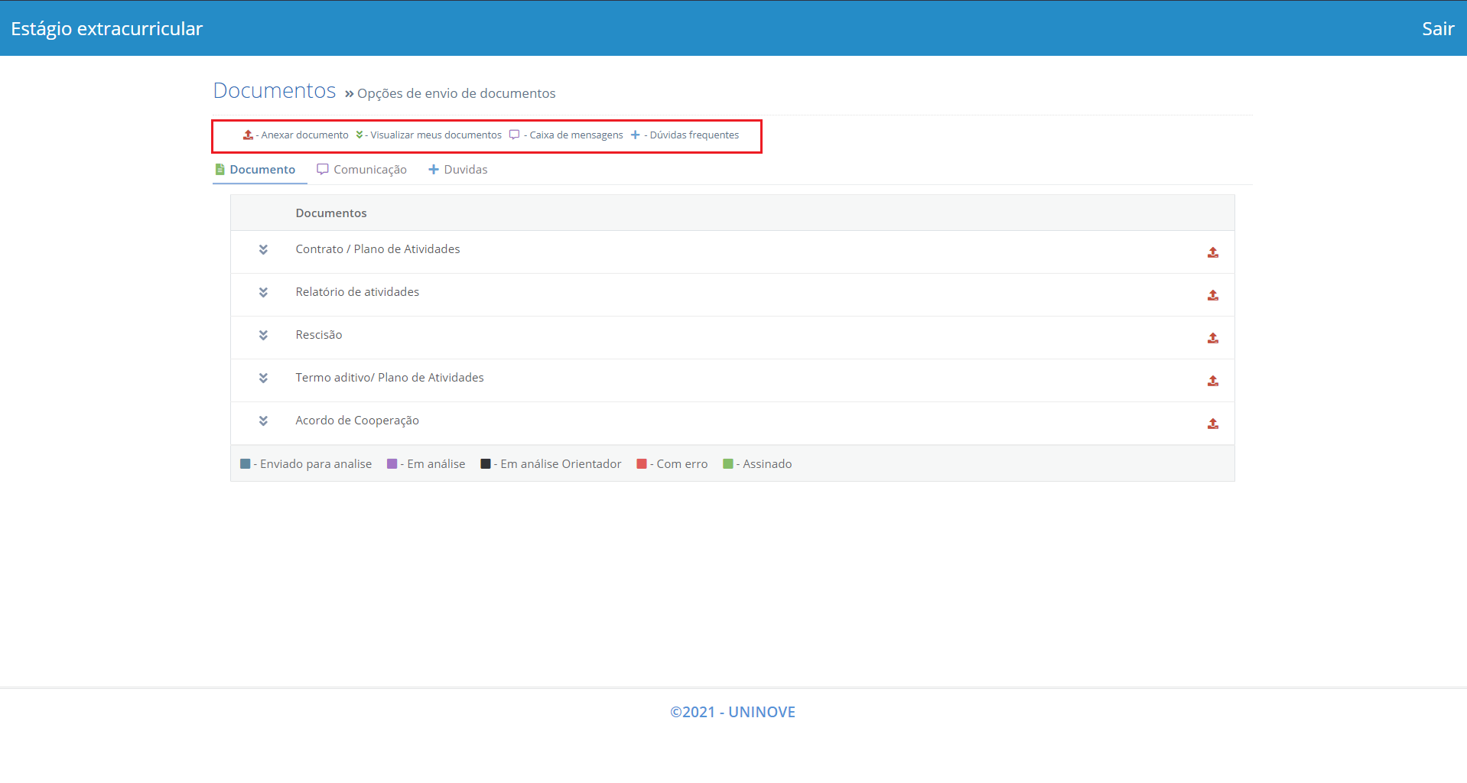Click the plus icon on Duvidas tab

click(434, 170)
